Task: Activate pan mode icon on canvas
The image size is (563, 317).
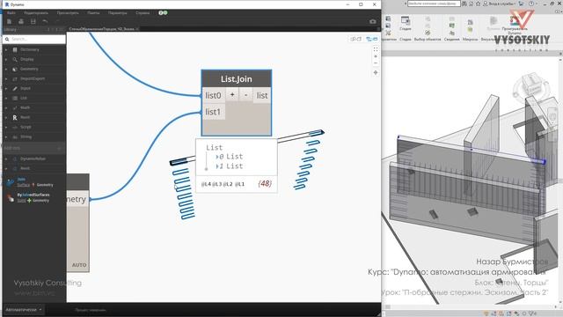Action: 376,72
